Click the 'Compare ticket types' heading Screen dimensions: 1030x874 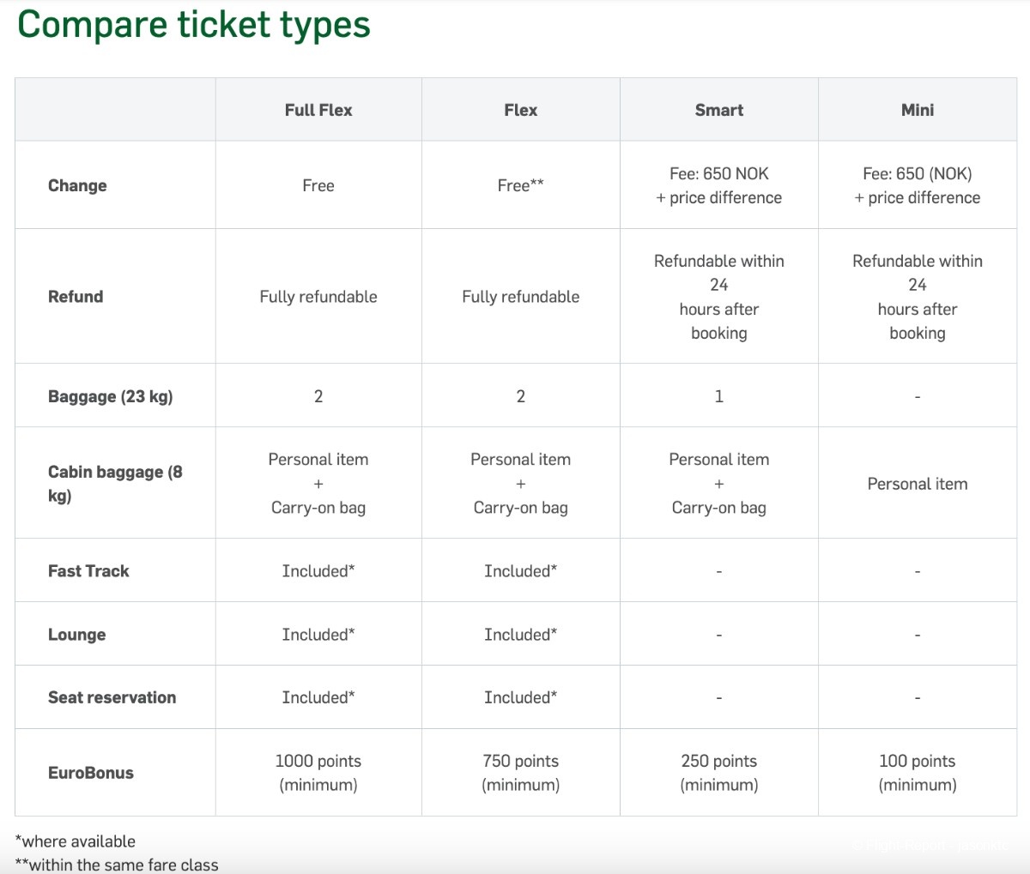(x=194, y=25)
